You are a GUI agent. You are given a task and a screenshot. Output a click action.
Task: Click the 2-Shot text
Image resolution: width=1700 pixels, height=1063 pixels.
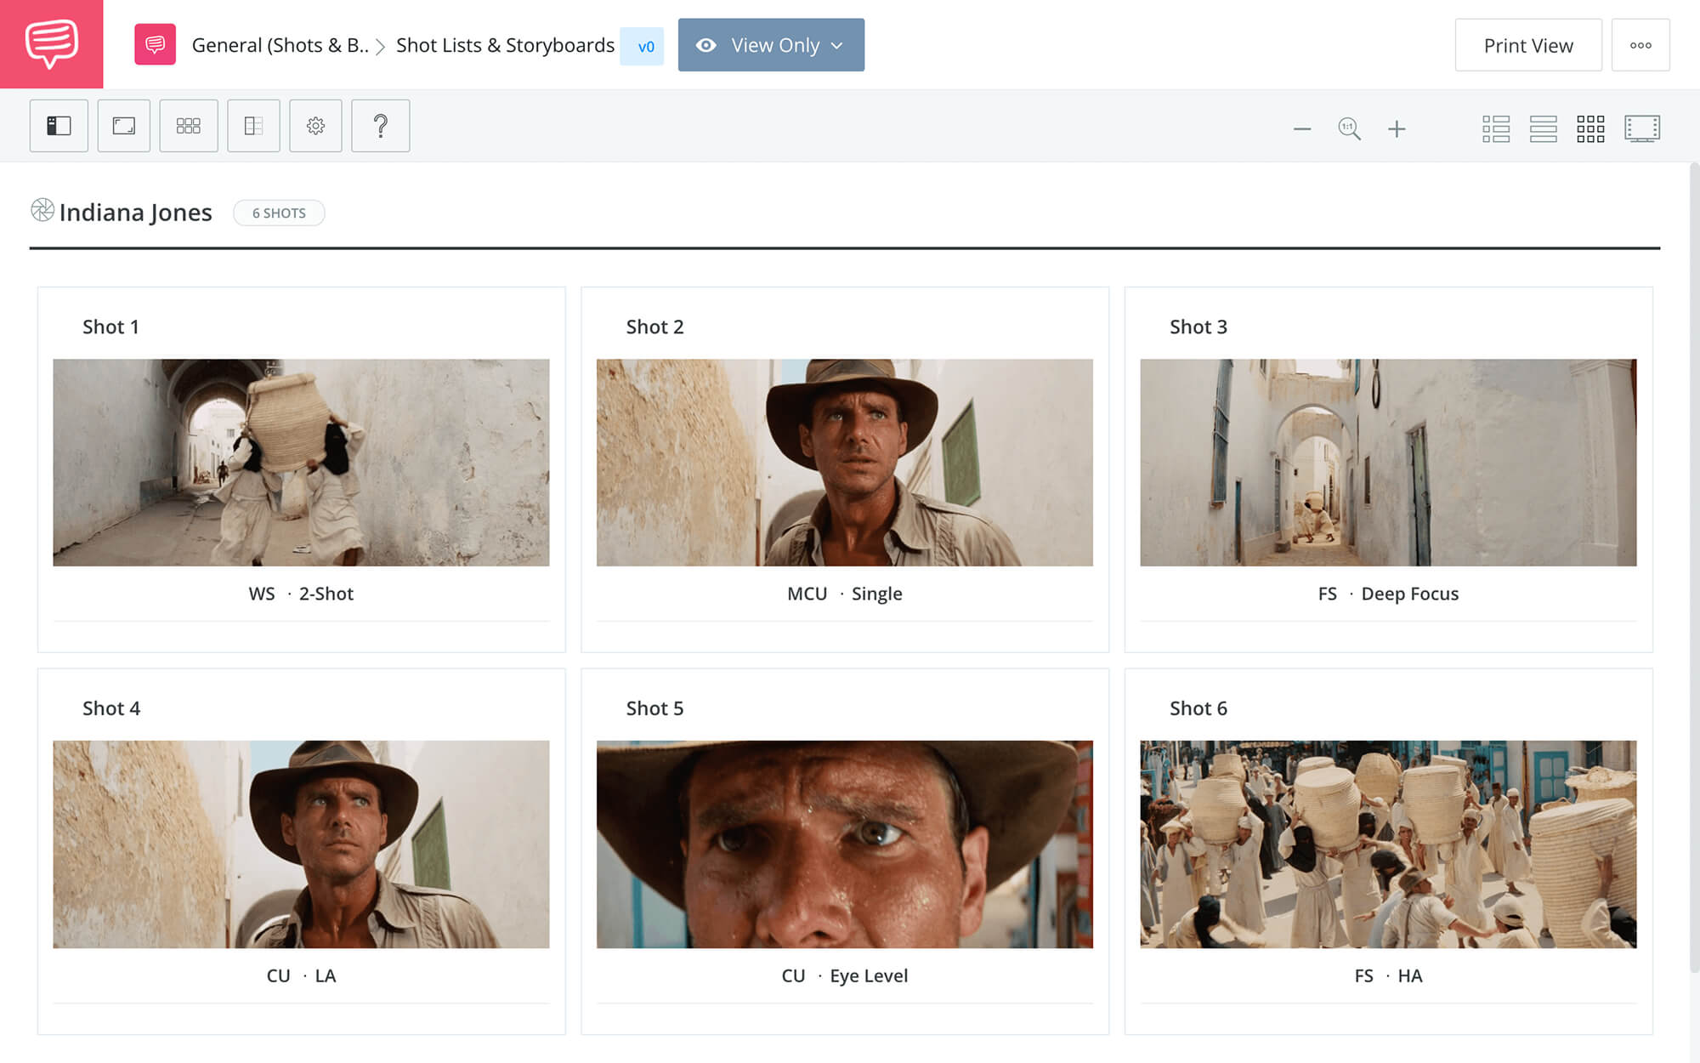[x=326, y=594]
